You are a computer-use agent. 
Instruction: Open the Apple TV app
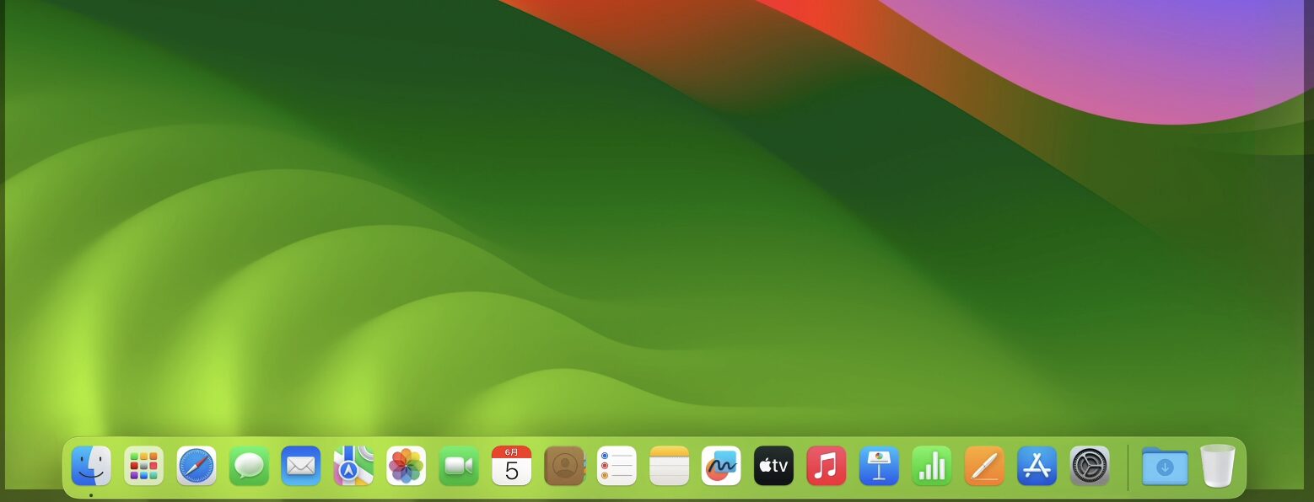[x=773, y=466]
